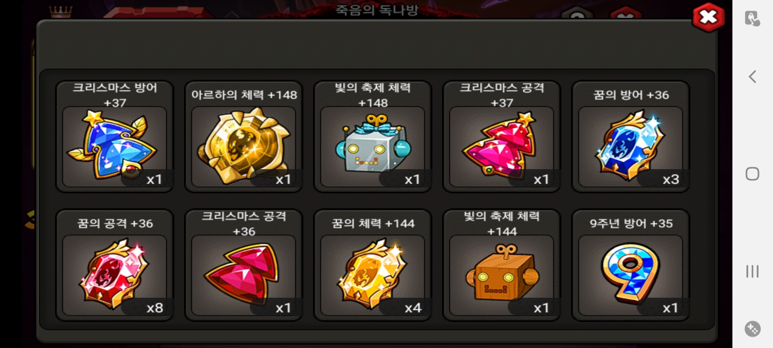Select the blue 크리스마스 방어 +37 gem
Image resolution: width=773 pixels, height=348 pixels.
pos(115,145)
